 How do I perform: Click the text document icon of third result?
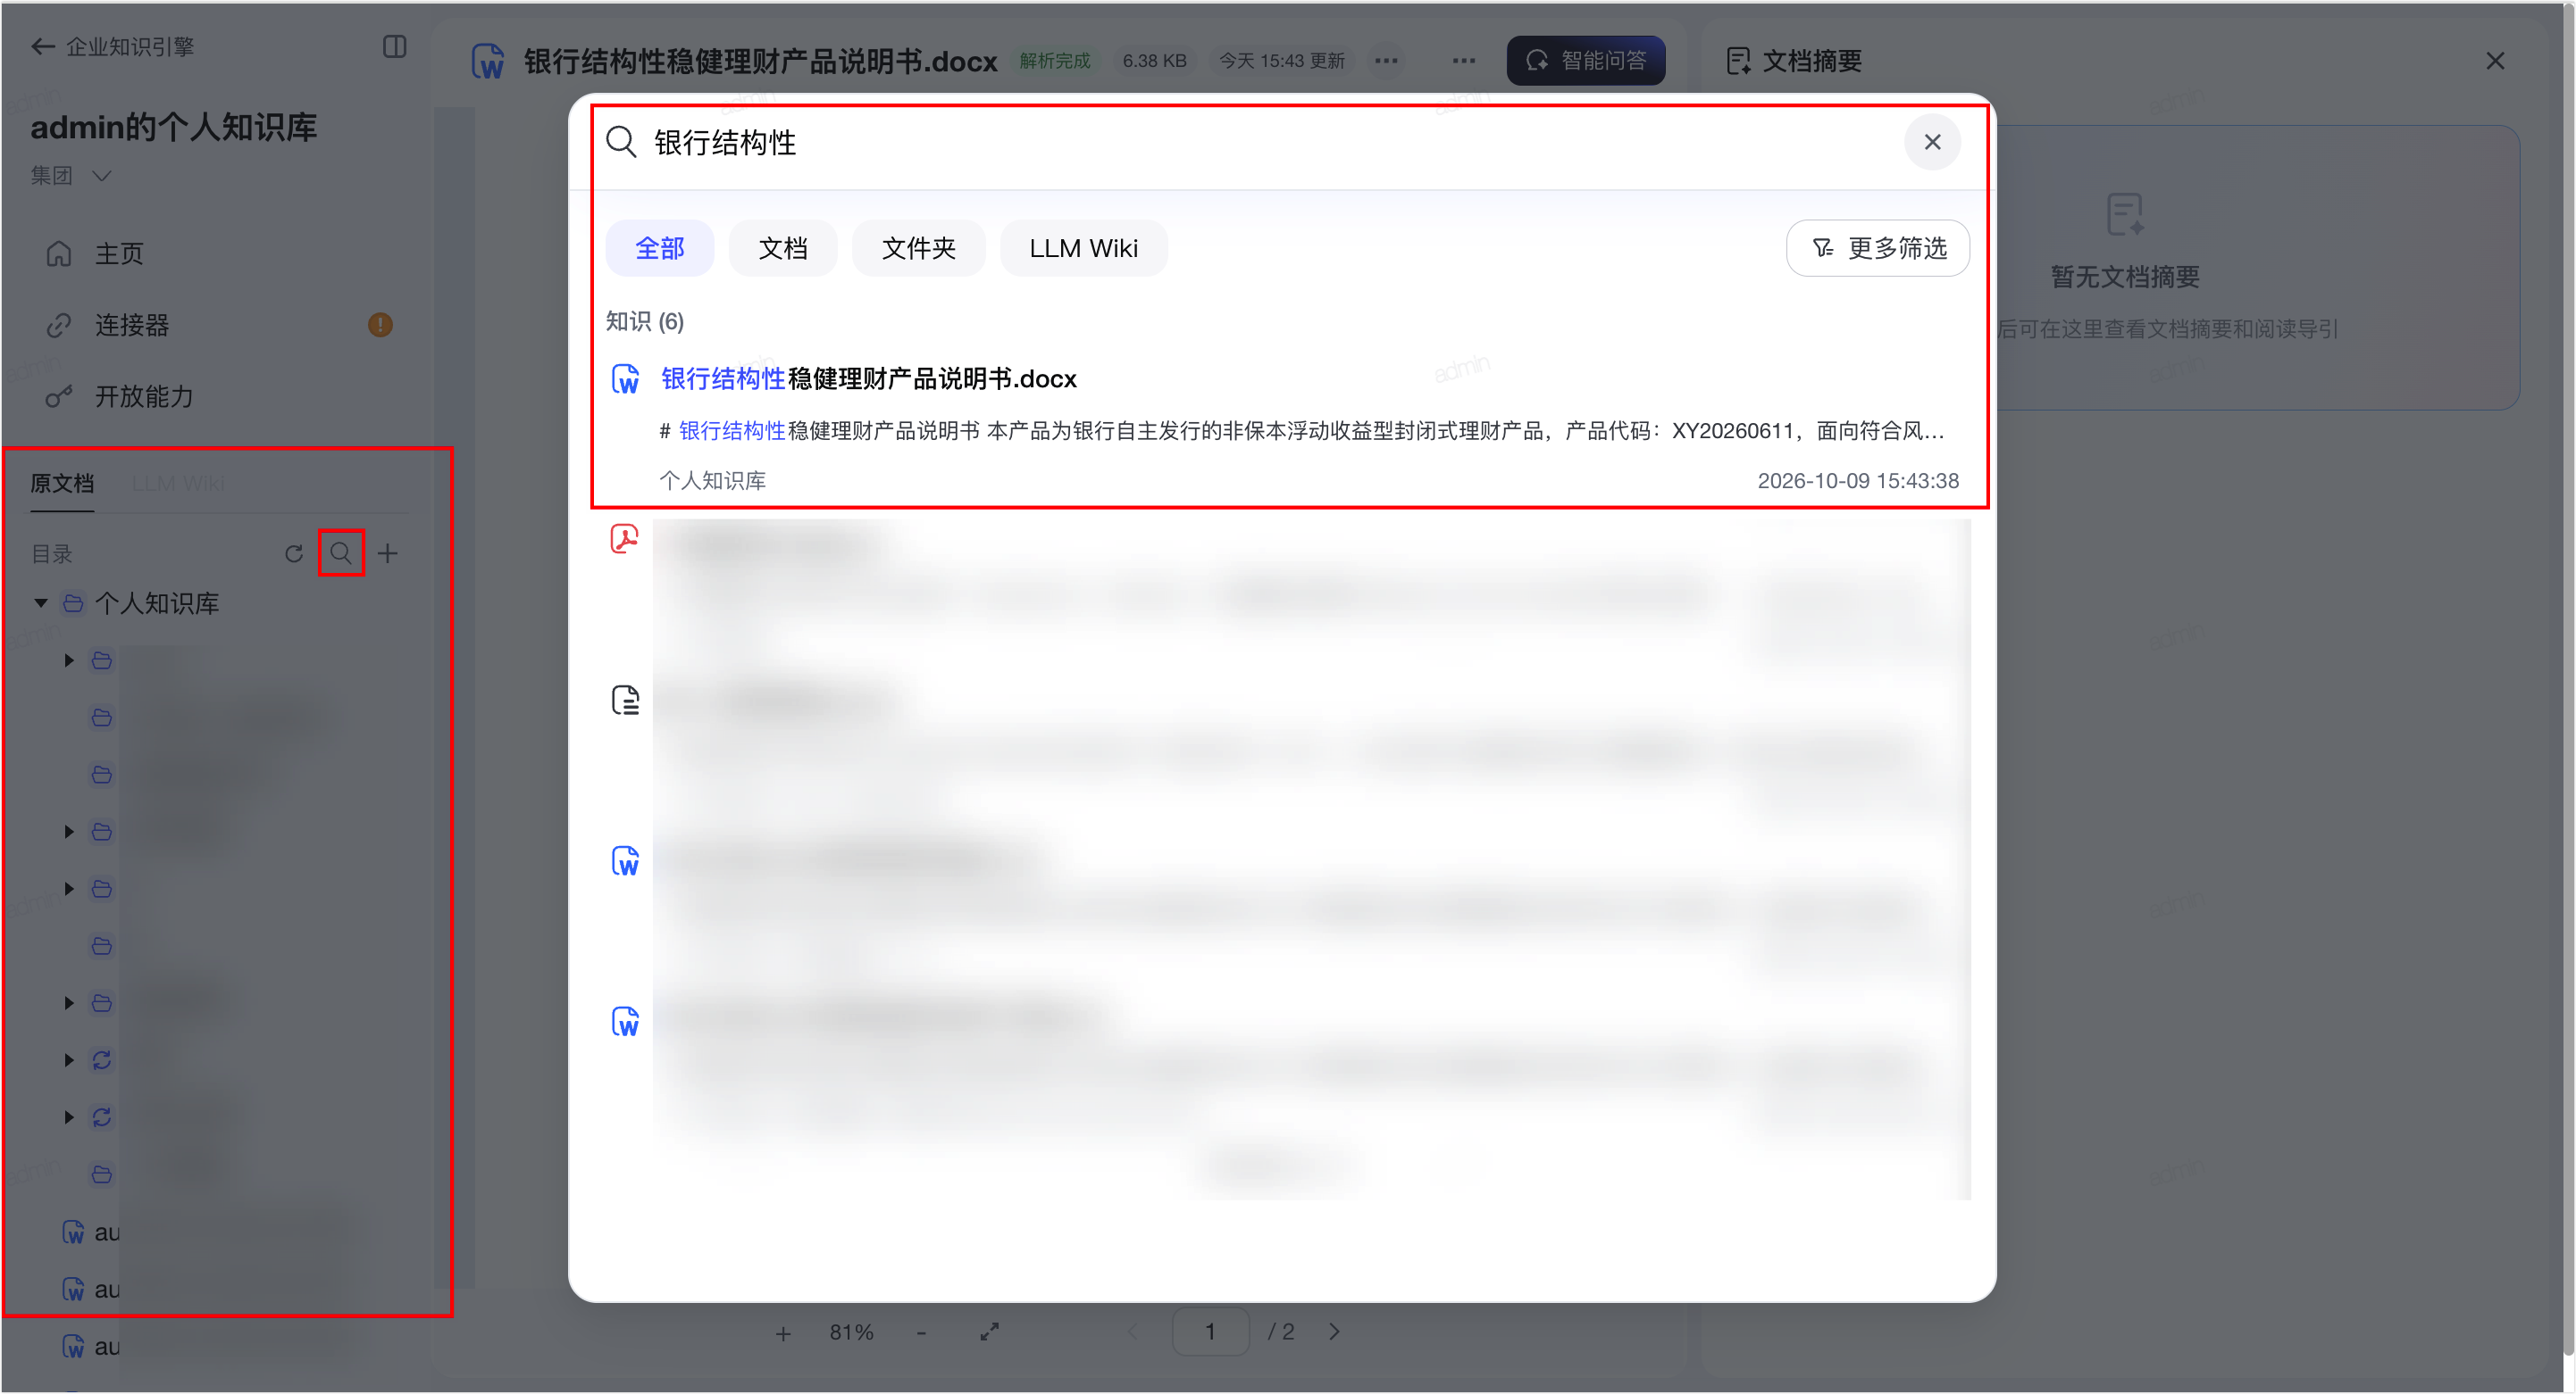(625, 700)
